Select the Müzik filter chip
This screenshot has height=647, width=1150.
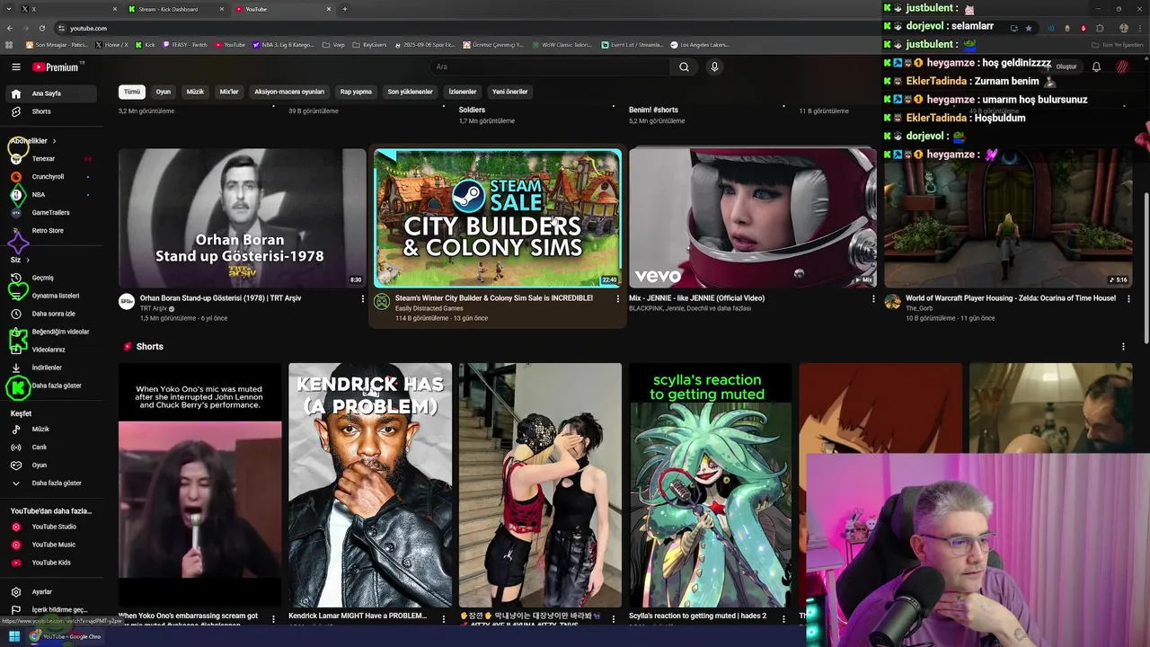pyautogui.click(x=195, y=92)
